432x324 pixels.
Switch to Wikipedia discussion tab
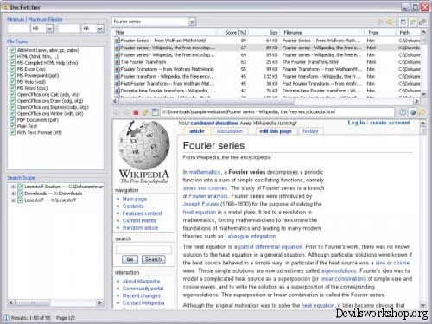[230, 131]
